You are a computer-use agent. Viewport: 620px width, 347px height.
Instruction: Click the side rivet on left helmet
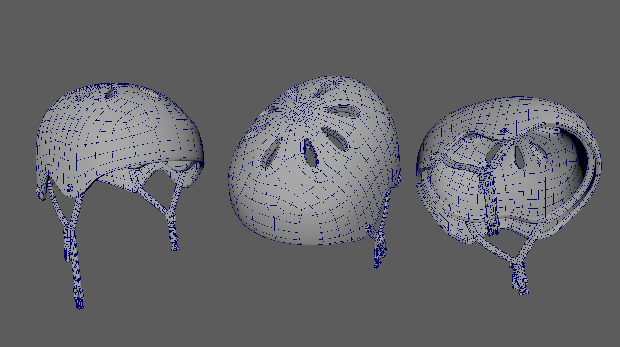[x=70, y=188]
